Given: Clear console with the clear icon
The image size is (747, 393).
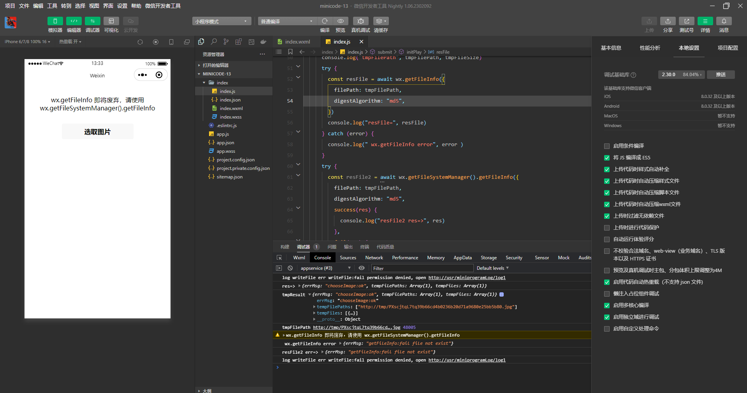Looking at the screenshot, I should point(290,268).
